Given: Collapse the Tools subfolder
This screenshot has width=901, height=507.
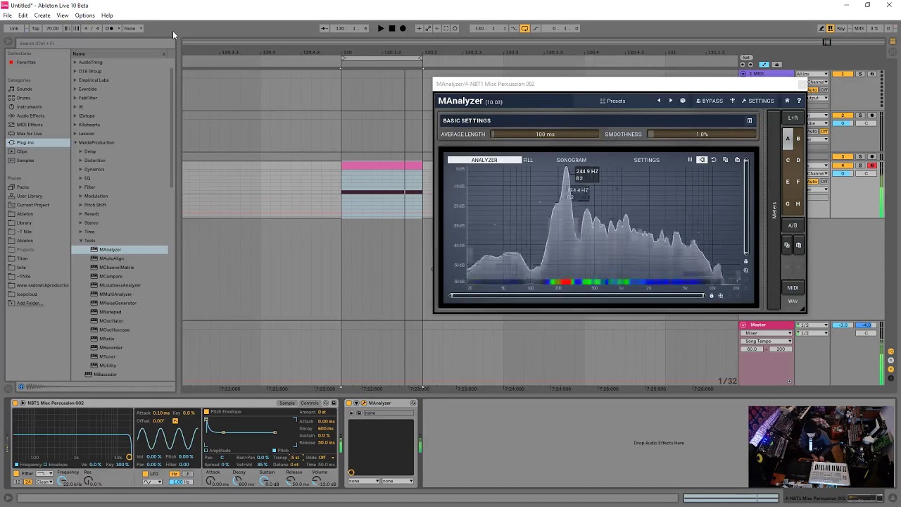Looking at the screenshot, I should [x=81, y=241].
